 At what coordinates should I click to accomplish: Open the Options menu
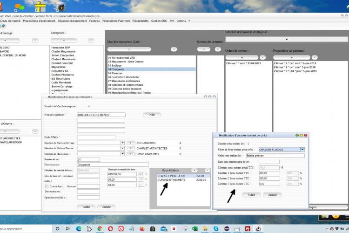coord(181,21)
